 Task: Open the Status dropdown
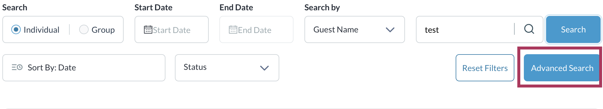click(227, 68)
